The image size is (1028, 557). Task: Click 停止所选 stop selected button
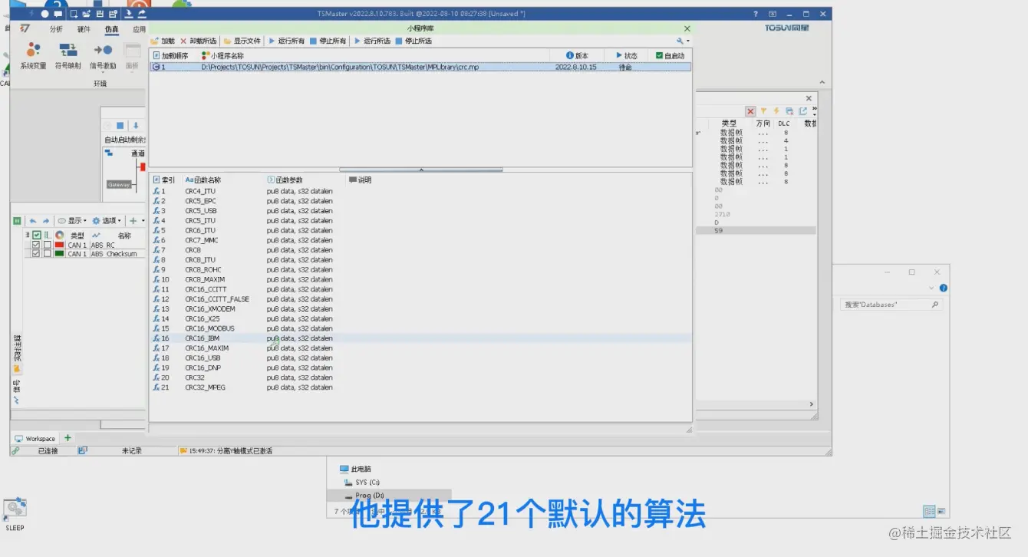(414, 41)
